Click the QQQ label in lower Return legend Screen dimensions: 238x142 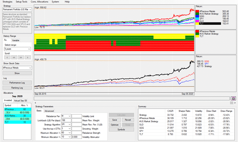pyautogui.click(x=207, y=61)
